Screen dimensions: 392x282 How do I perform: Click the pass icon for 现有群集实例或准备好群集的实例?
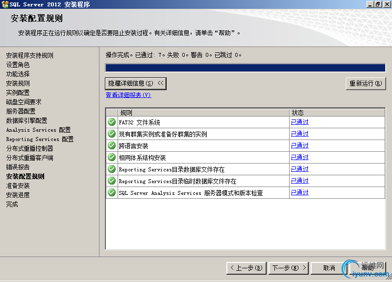112,134
